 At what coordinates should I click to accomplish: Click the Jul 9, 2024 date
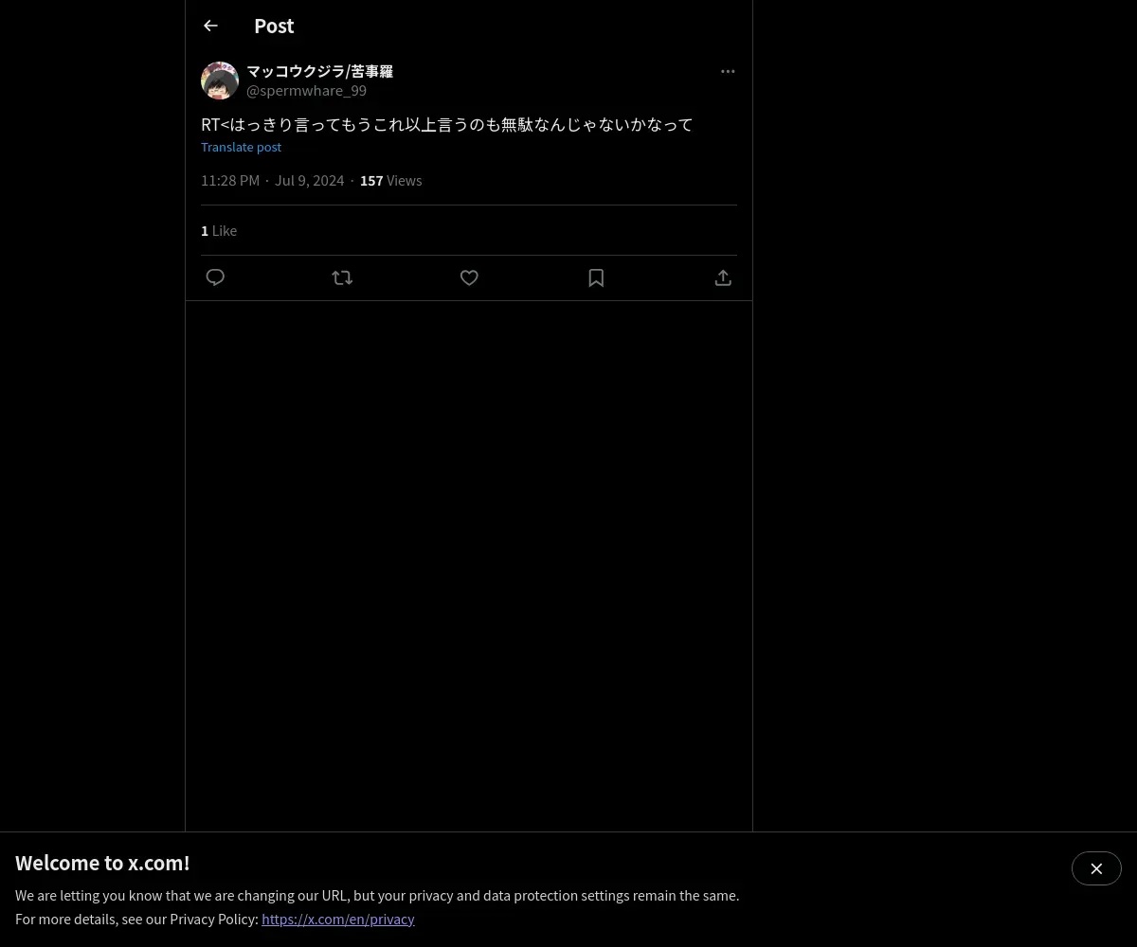[x=309, y=180]
